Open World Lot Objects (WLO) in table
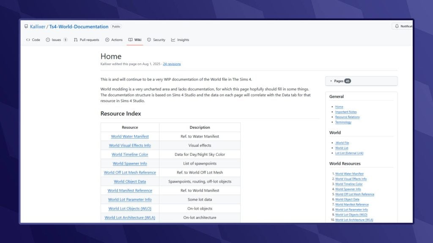433x243 pixels. coord(130,208)
